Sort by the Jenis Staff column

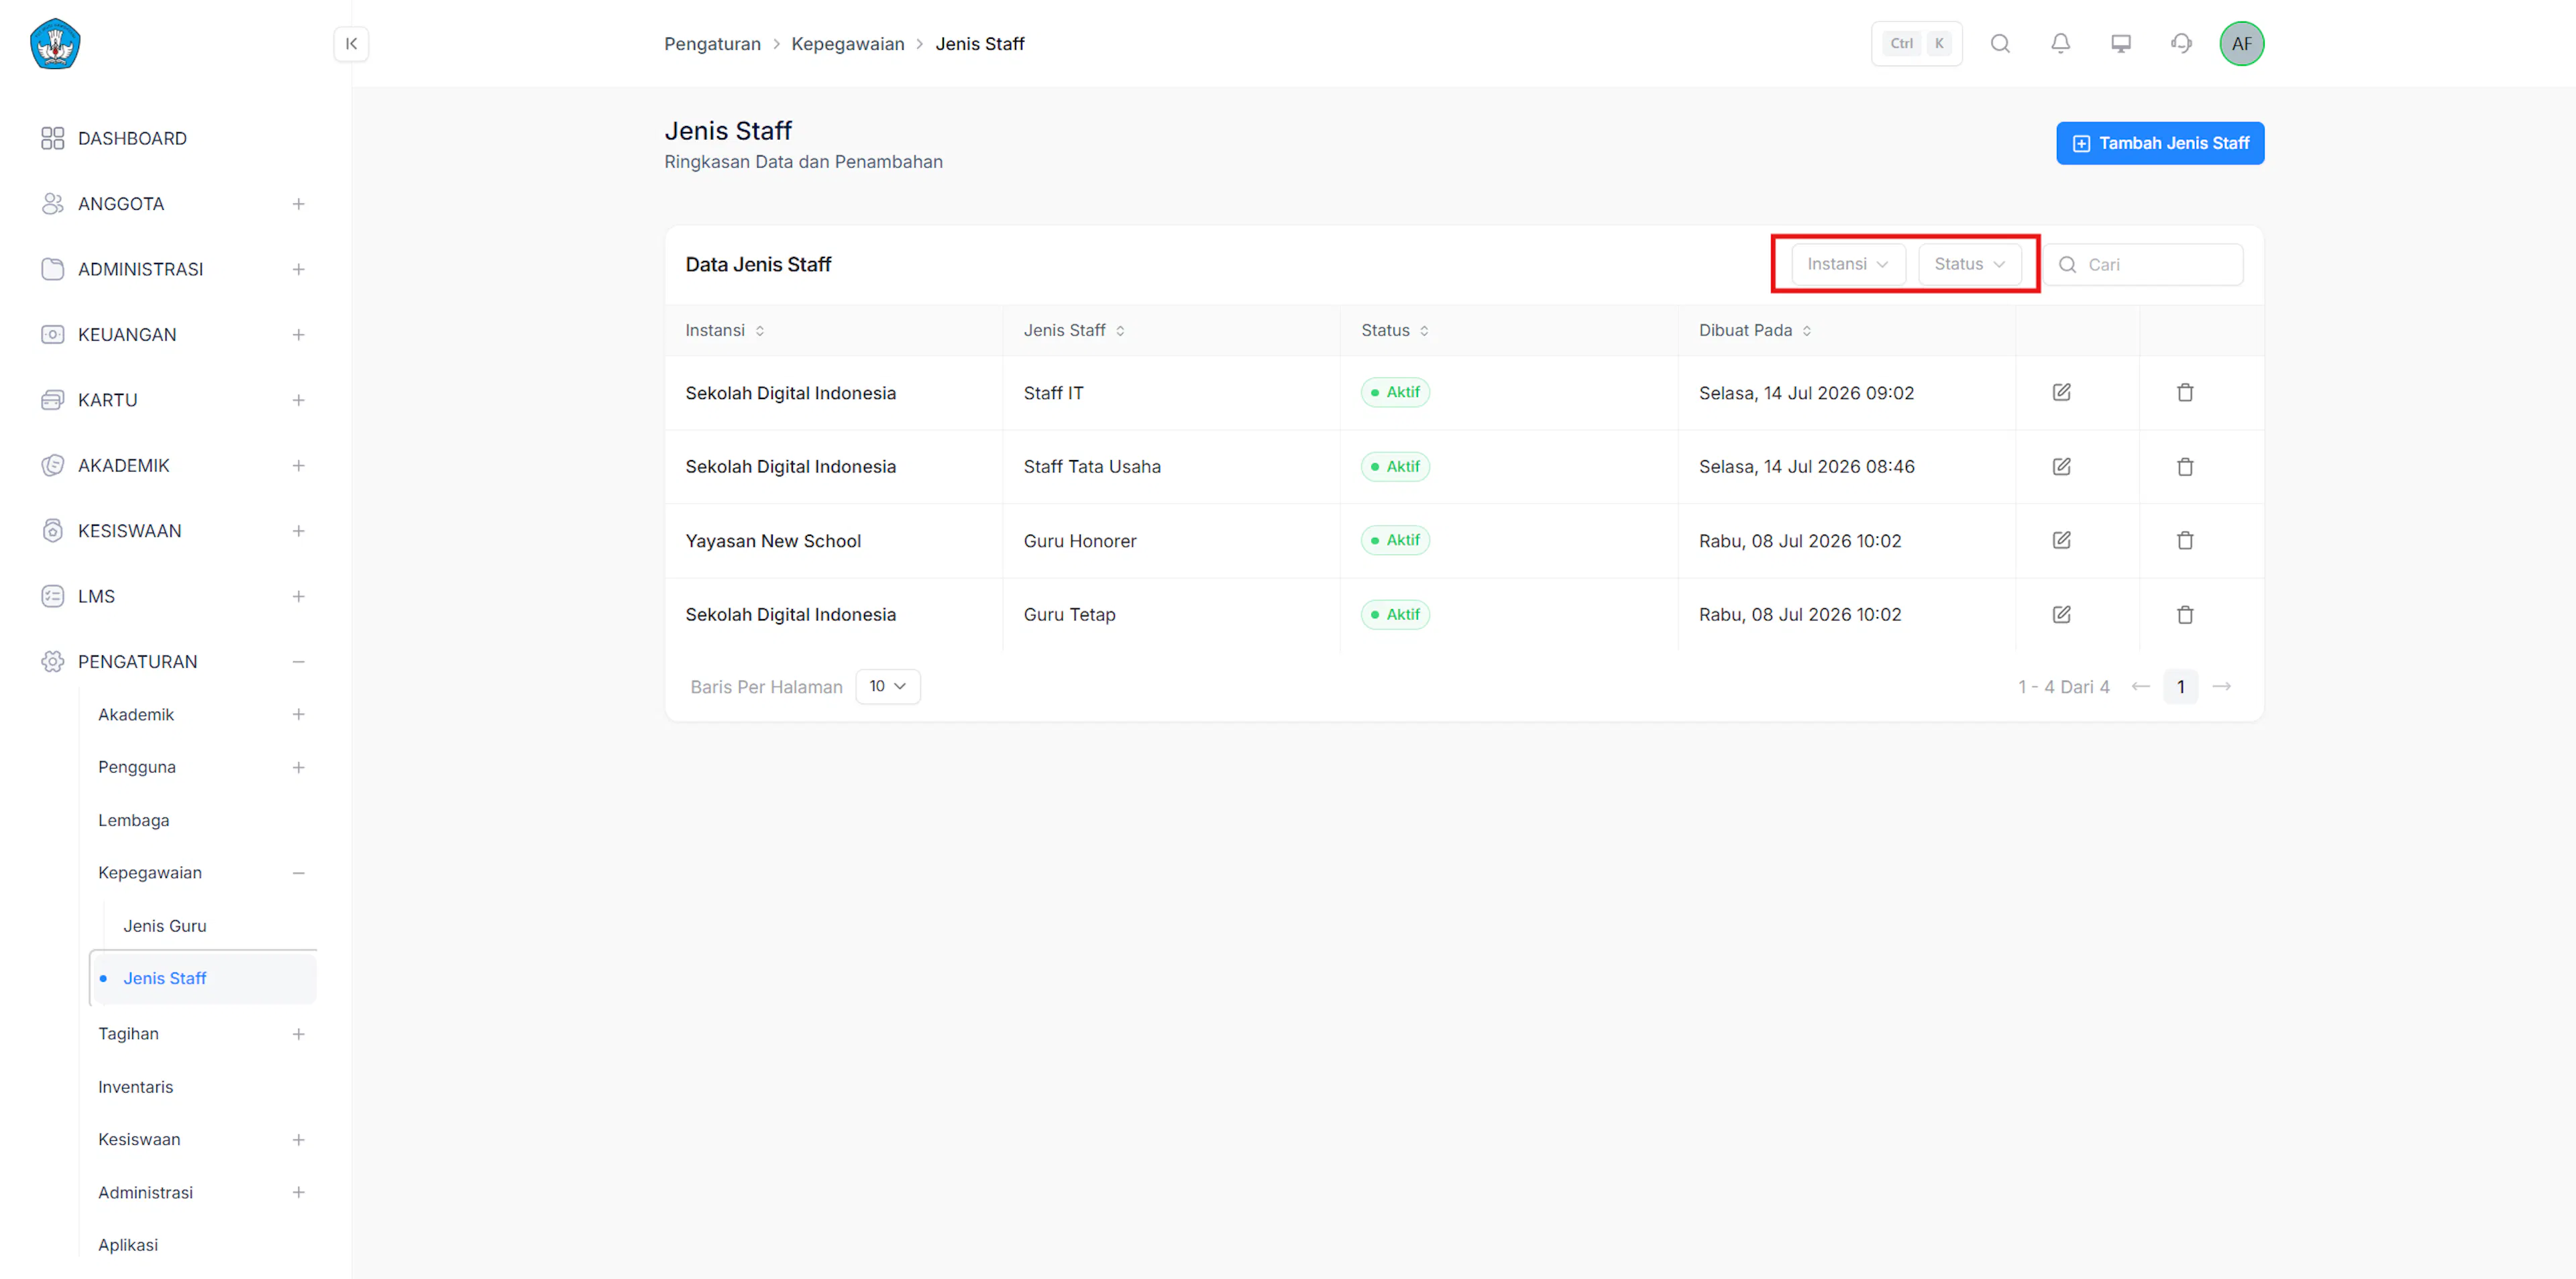point(1074,330)
